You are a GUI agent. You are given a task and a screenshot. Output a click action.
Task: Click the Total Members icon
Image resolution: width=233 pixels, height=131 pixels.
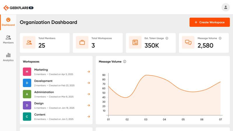point(29,43)
